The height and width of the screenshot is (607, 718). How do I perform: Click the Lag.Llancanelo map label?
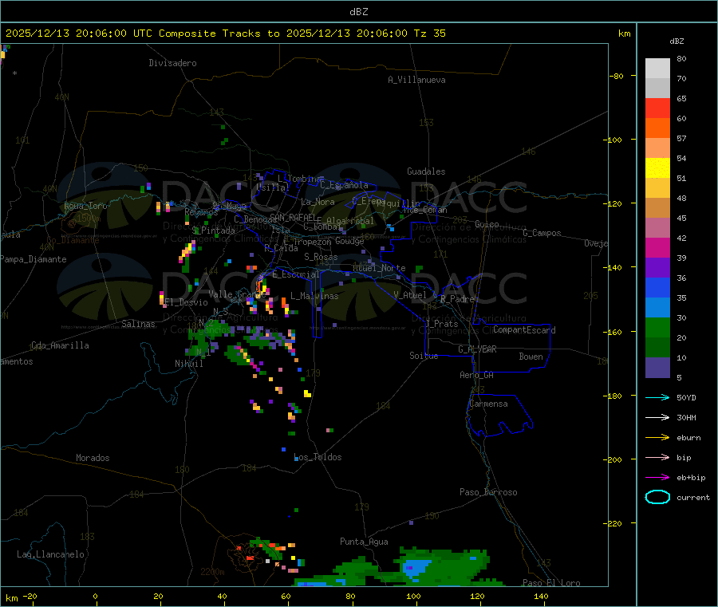point(50,554)
